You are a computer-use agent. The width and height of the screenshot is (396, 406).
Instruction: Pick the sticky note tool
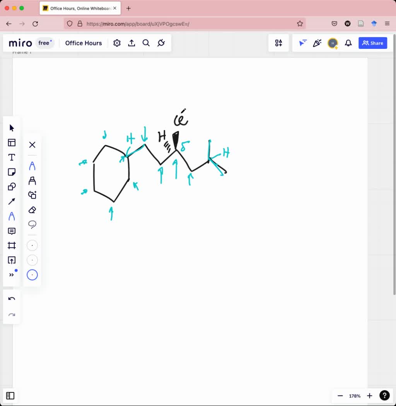coord(12,172)
